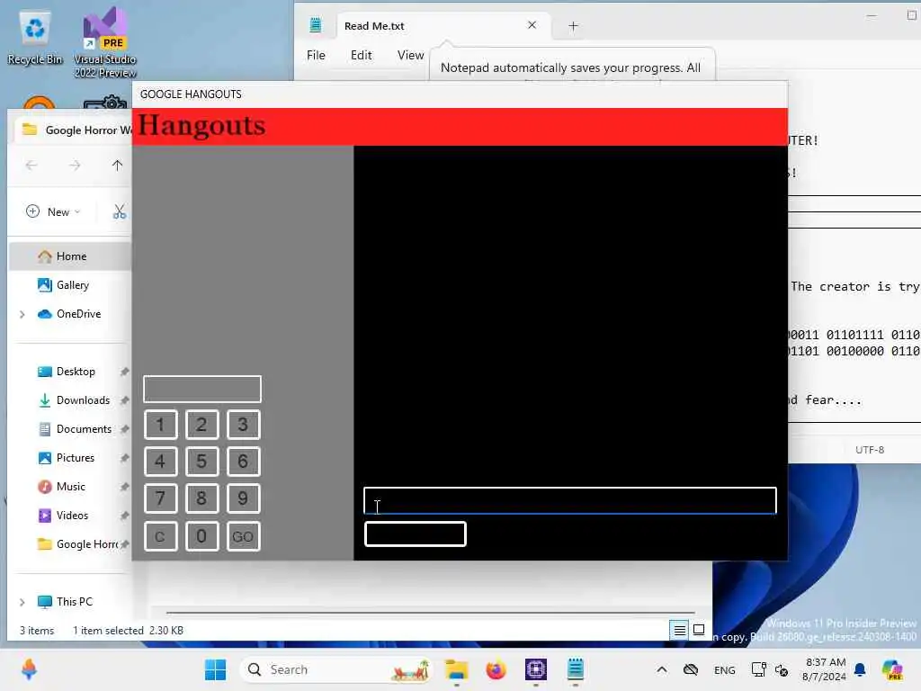Expand the OneDrive tree node
The height and width of the screenshot is (691, 921).
coord(22,314)
